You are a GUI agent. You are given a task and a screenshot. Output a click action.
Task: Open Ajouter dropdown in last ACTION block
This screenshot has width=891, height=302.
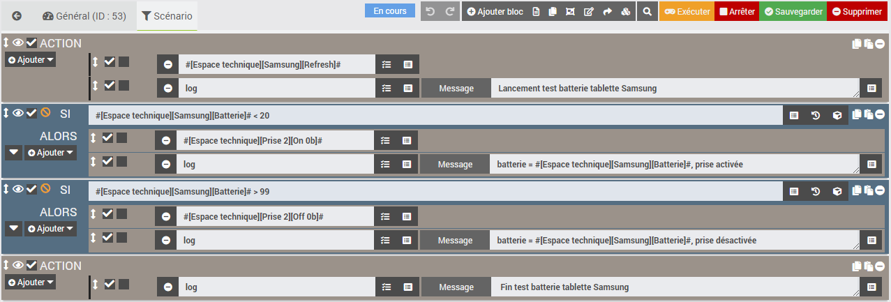tap(31, 282)
